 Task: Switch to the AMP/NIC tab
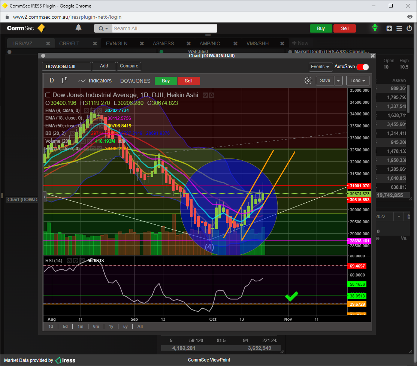tap(210, 43)
